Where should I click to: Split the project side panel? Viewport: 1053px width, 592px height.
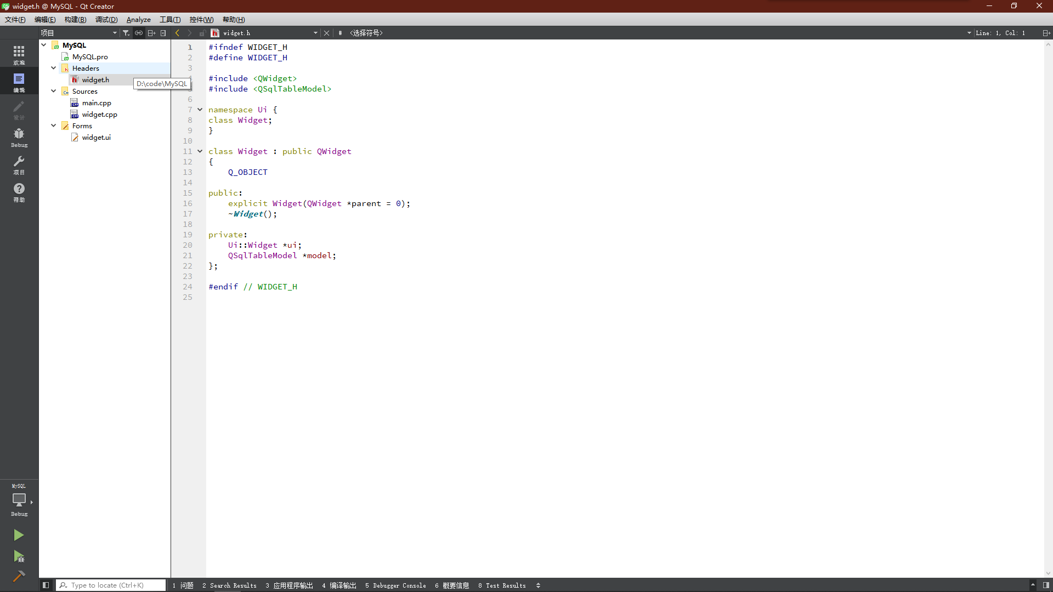coord(151,33)
